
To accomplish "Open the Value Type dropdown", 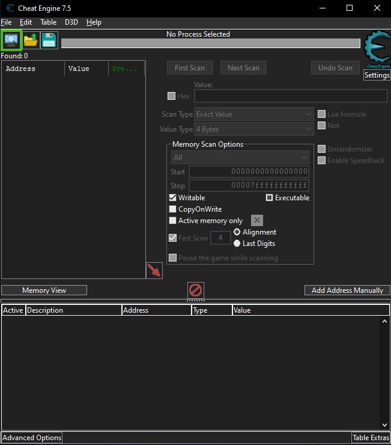I will (x=254, y=129).
